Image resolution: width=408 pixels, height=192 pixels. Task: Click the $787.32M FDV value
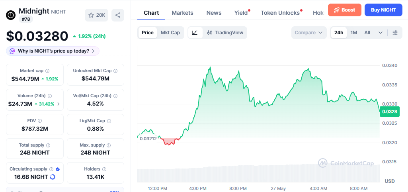pos(35,129)
